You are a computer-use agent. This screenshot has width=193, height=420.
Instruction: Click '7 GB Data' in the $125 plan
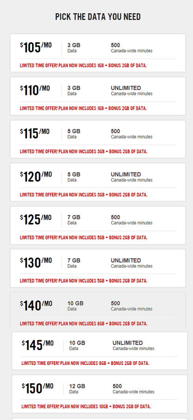point(74,220)
